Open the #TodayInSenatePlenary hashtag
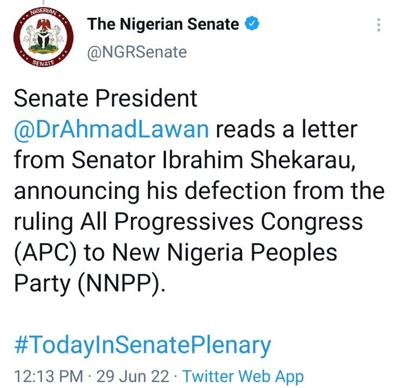This screenshot has width=401, height=388. 142,345
